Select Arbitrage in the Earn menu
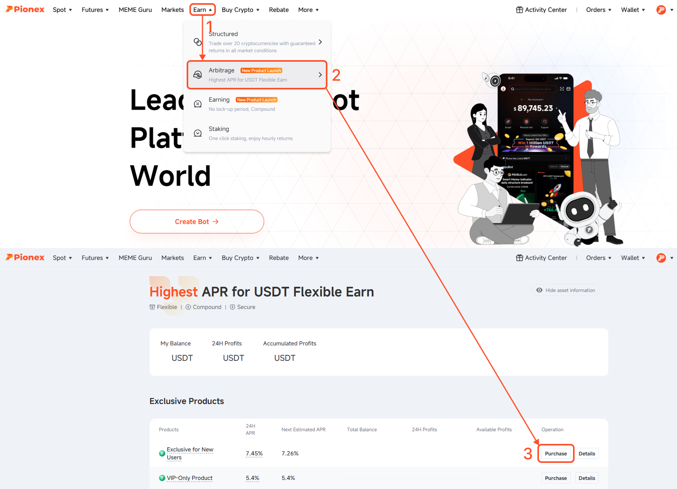The width and height of the screenshot is (677, 489). 257,74
